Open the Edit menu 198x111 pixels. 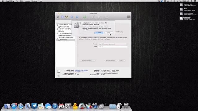click(21, 1)
